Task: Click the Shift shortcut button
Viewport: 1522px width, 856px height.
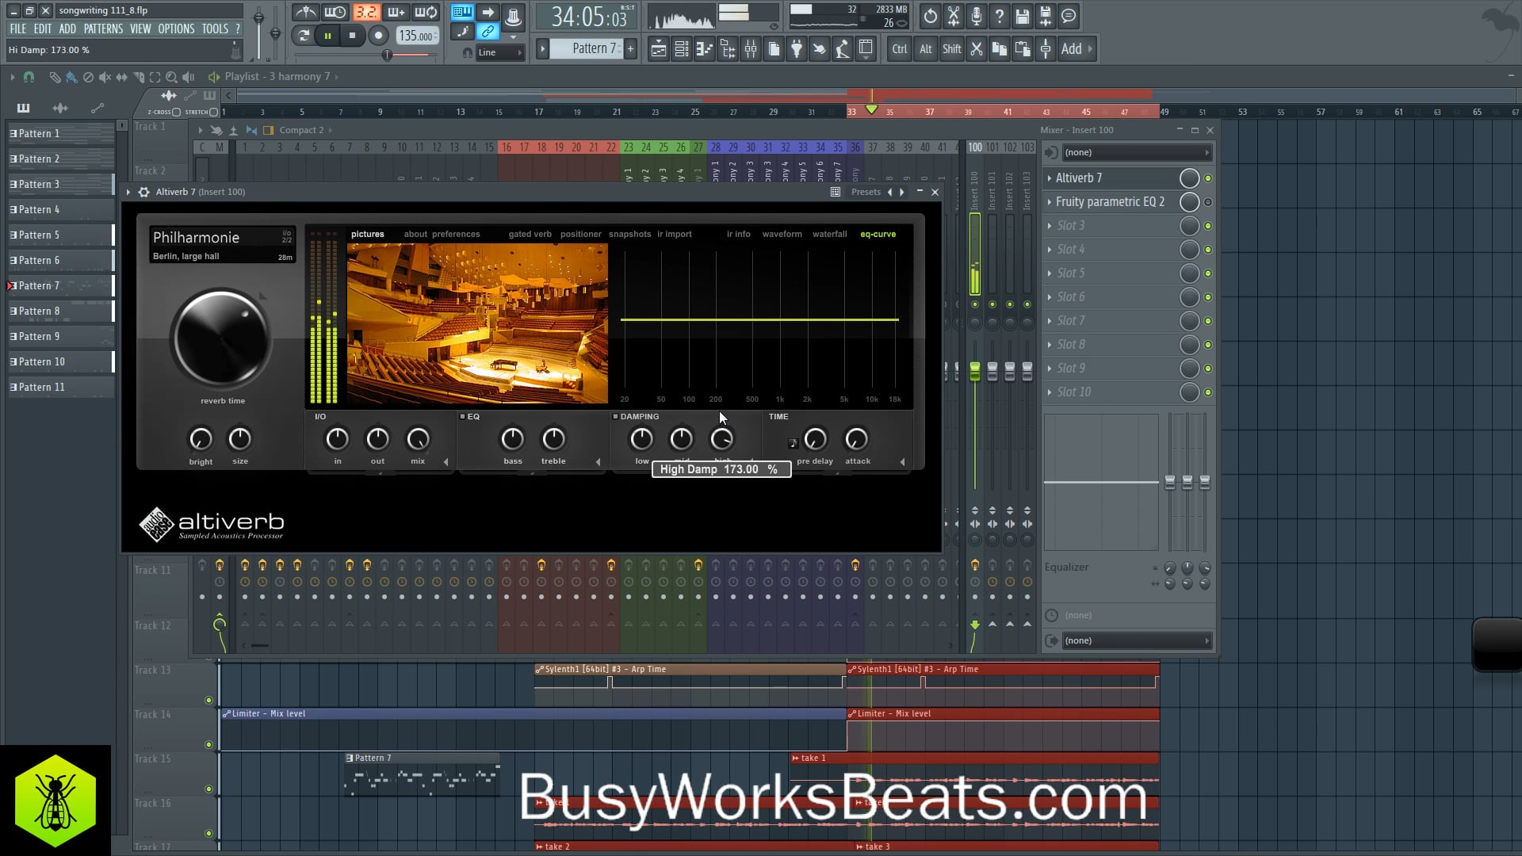Action: click(952, 49)
